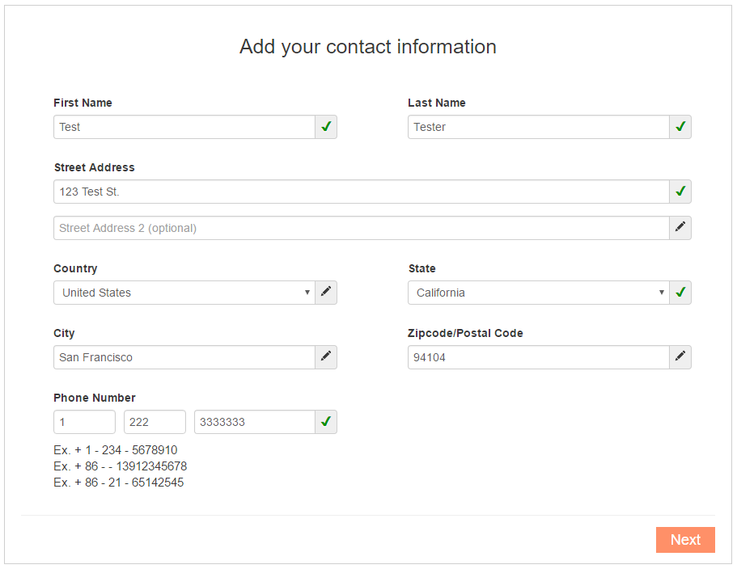The height and width of the screenshot is (569, 737).
Task: Click the pencil icon beside Zipcode field
Action: 680,357
